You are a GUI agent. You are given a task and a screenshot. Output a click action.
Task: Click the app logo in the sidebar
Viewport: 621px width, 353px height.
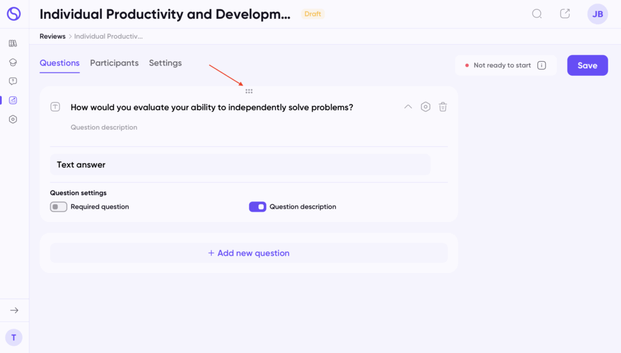point(13,14)
